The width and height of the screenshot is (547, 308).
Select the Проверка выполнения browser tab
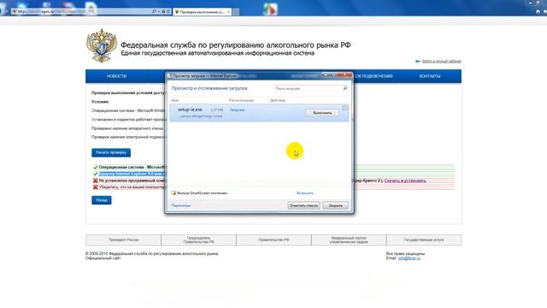202,12
